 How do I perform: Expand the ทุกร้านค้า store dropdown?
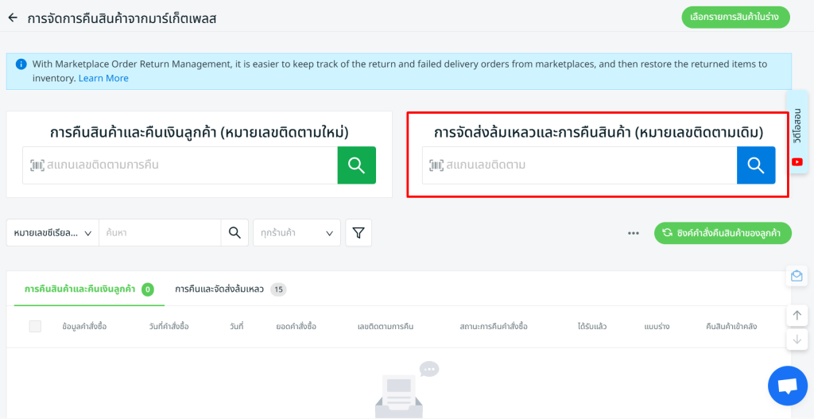[x=297, y=233]
